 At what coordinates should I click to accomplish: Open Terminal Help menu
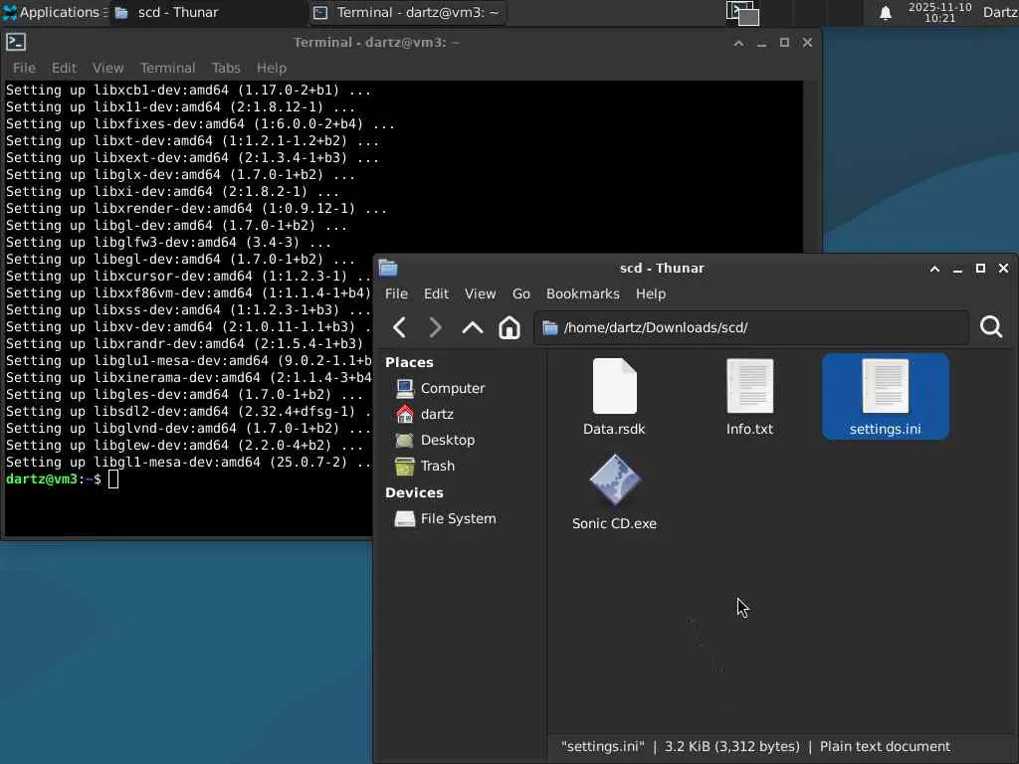tap(271, 68)
